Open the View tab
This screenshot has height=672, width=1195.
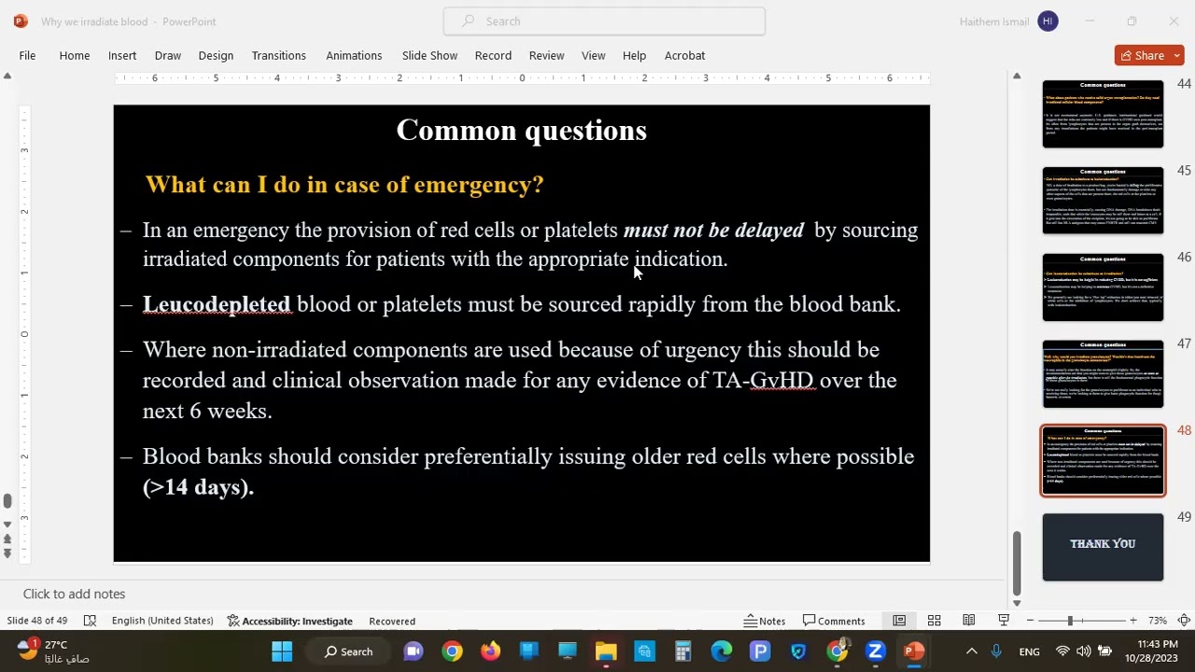(594, 55)
